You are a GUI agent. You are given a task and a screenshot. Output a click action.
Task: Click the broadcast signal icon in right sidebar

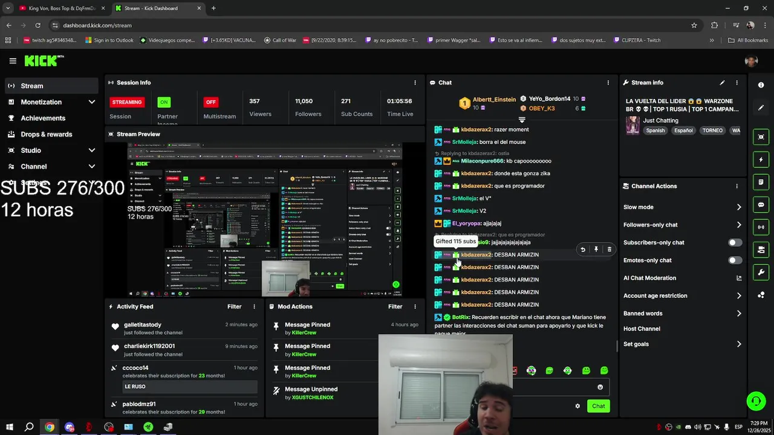pyautogui.click(x=761, y=227)
